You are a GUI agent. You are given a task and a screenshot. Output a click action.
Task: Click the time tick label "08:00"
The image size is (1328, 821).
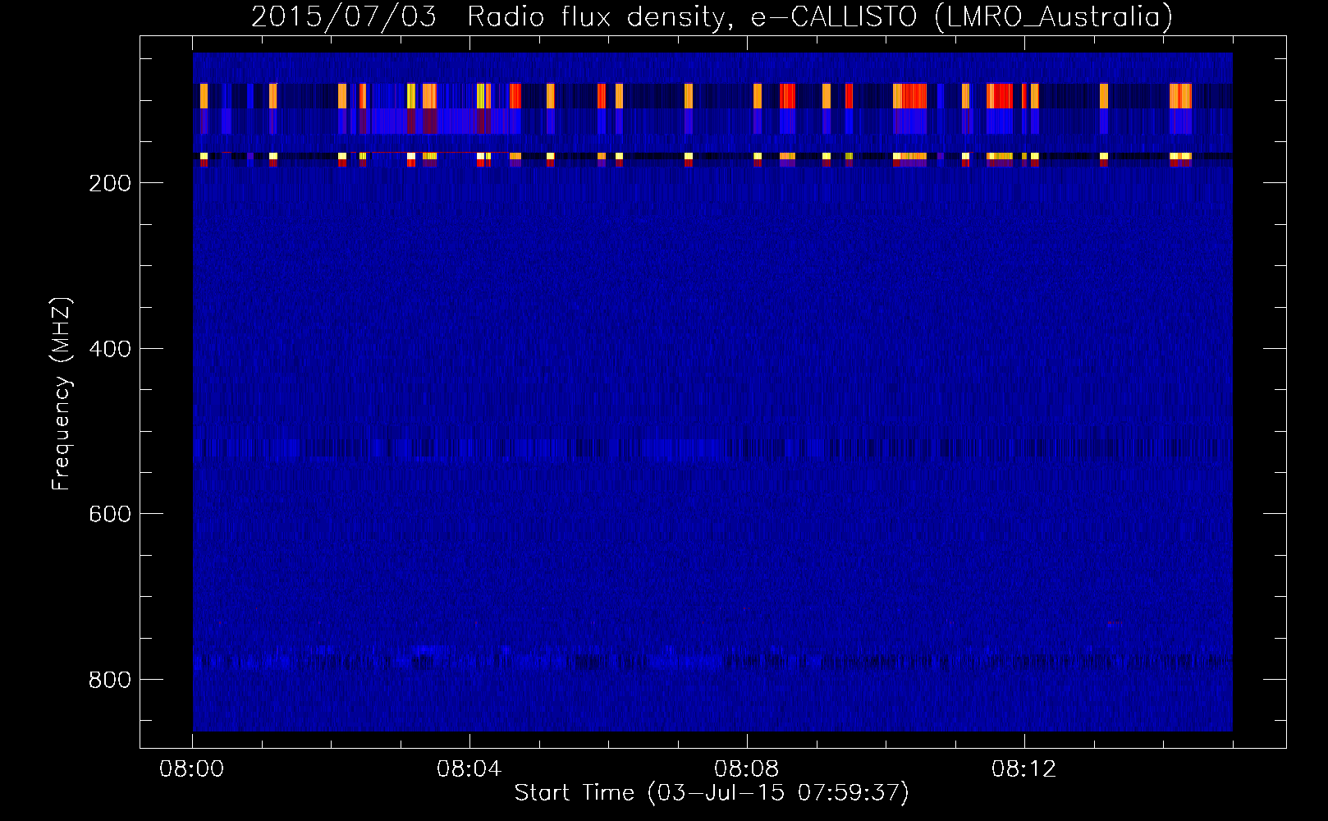[x=192, y=769]
